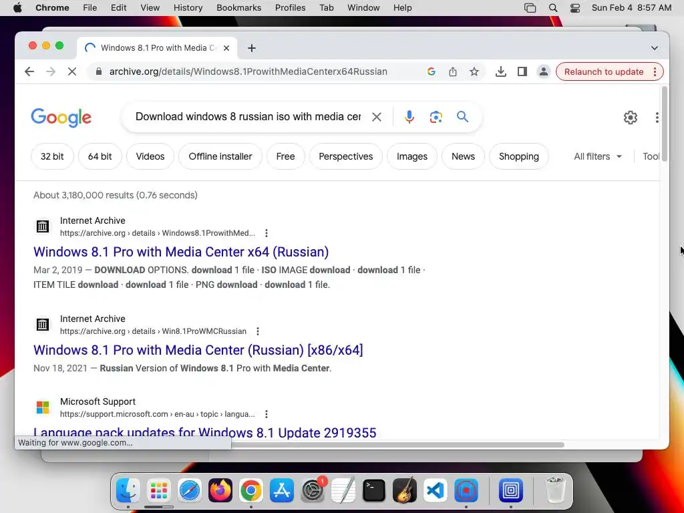The width and height of the screenshot is (684, 513).
Task: Click the vertical page scrollbar
Action: pyautogui.click(x=664, y=124)
